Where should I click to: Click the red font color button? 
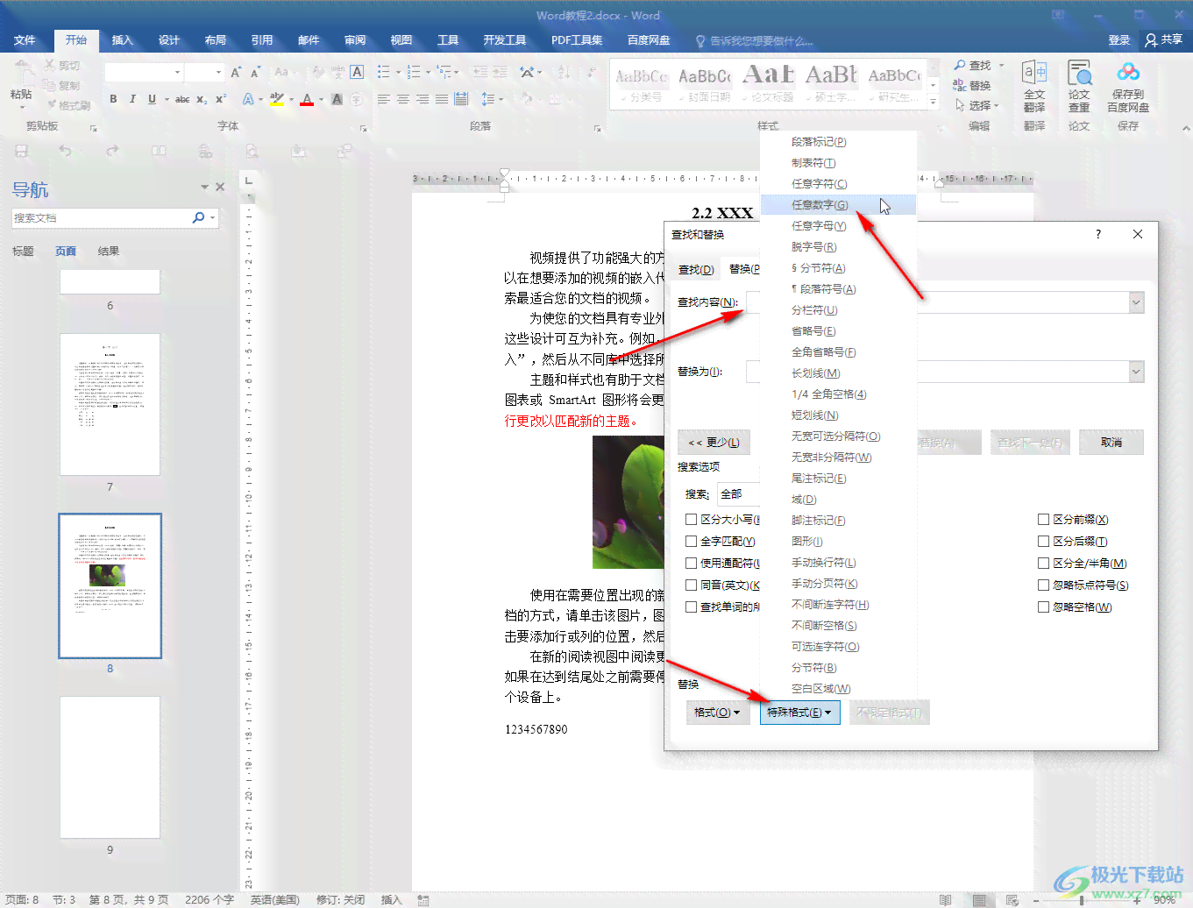[307, 99]
